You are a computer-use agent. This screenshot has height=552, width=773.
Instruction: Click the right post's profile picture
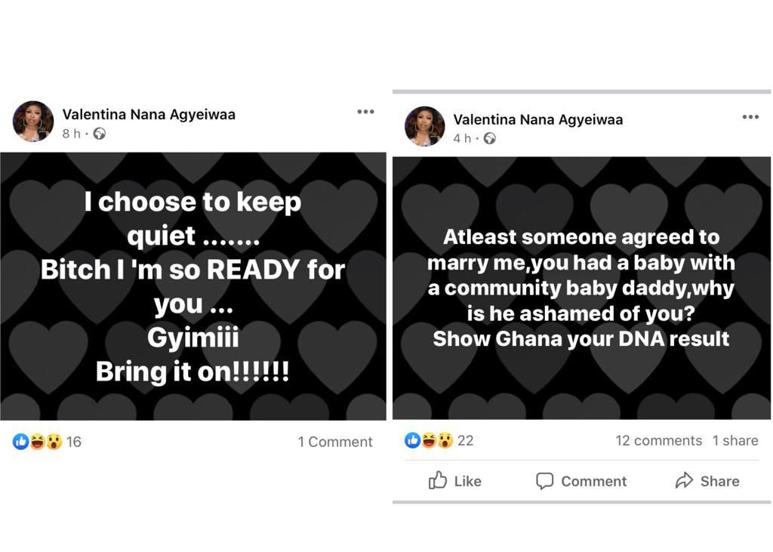(424, 126)
